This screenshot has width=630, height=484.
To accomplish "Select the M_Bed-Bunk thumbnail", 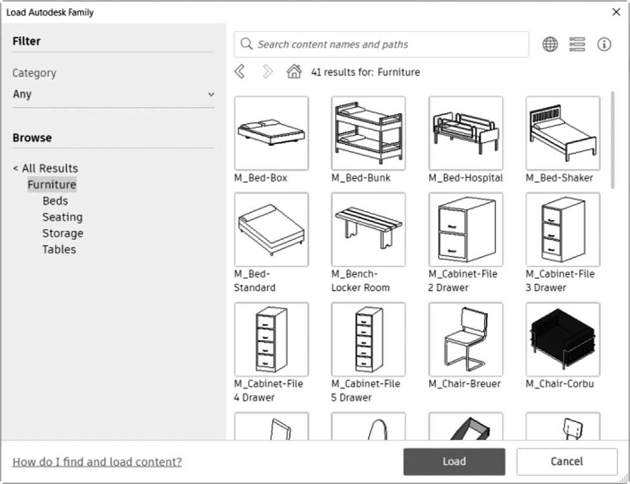I will [368, 133].
